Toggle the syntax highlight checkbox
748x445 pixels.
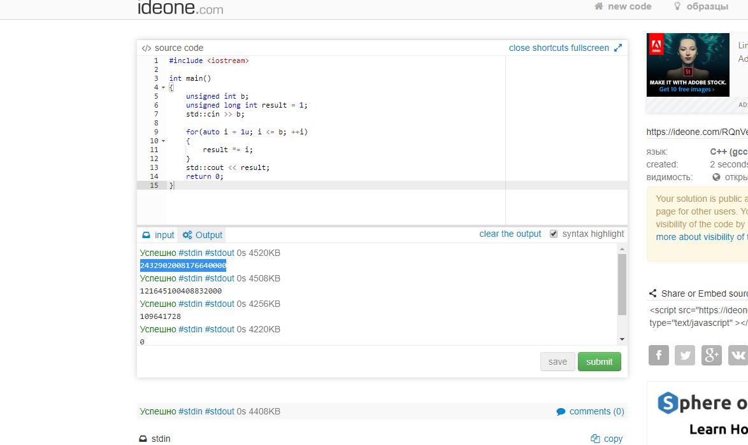(x=554, y=234)
